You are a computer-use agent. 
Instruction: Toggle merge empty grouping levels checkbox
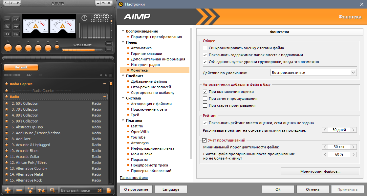click(205, 62)
